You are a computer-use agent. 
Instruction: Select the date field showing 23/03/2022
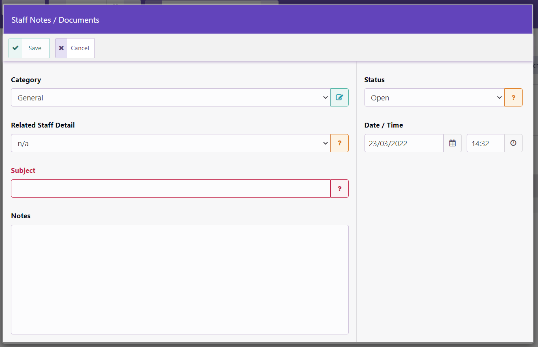[x=404, y=143]
